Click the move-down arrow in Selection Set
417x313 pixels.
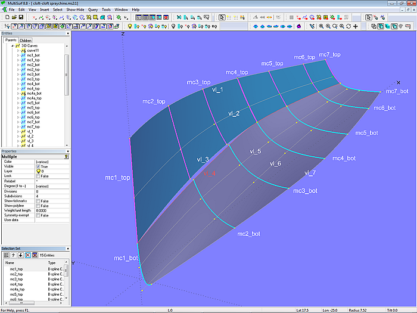click(x=20, y=255)
